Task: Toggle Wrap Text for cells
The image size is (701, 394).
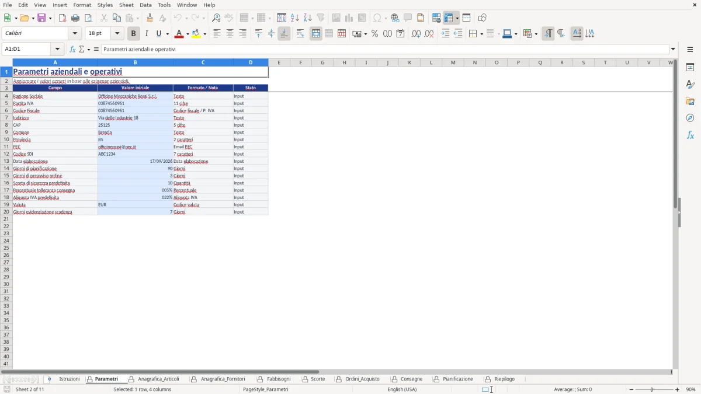Action: 300,34
